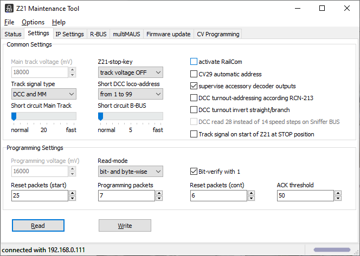Open the R-BUS tab

(x=98, y=34)
